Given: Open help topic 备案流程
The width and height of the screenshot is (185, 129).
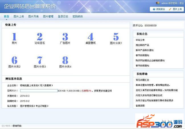Looking at the screenshot, I should pyautogui.click(x=140, y=106).
